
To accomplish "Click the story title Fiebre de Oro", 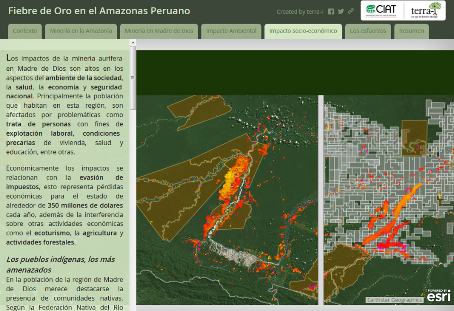I will (99, 11).
